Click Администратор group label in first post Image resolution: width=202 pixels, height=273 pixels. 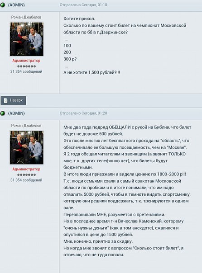26,61
